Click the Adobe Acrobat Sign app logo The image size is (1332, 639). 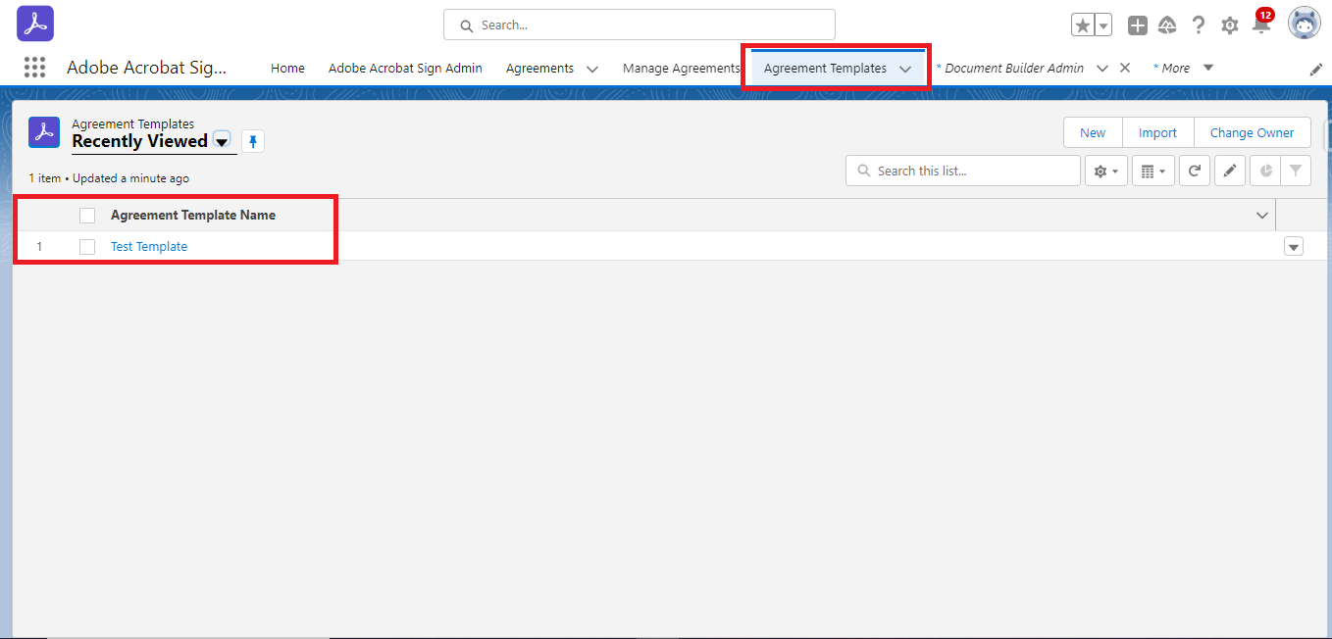(35, 24)
